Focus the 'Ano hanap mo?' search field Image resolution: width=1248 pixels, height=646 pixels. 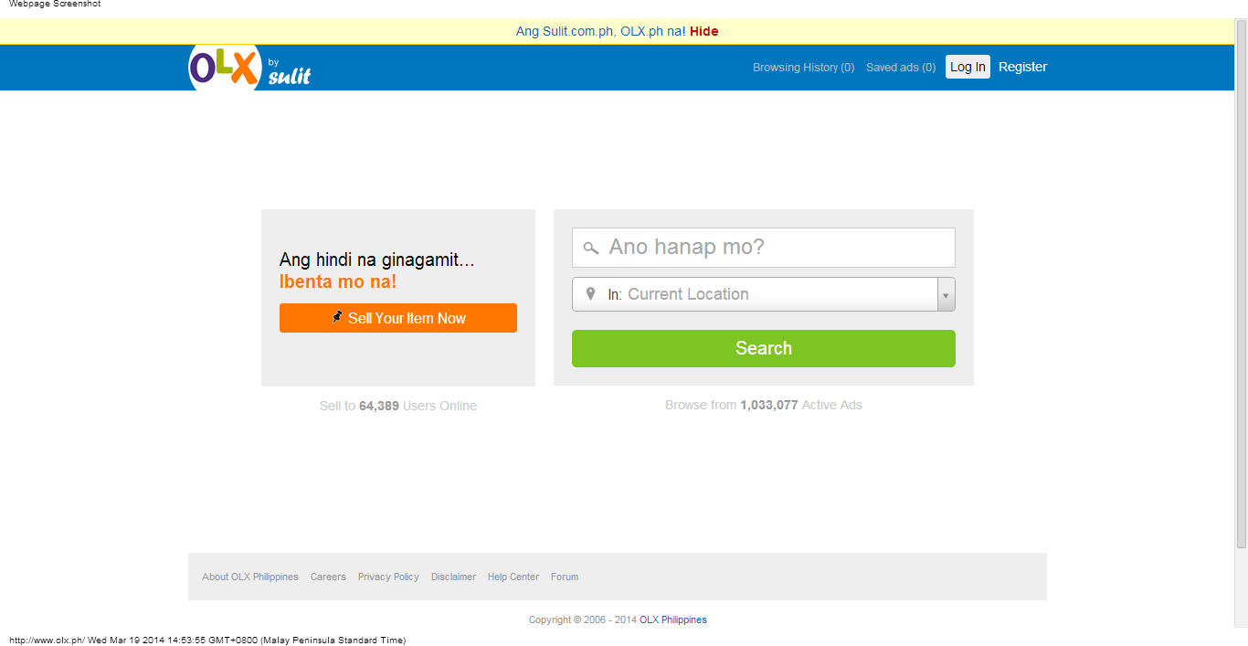pos(764,248)
